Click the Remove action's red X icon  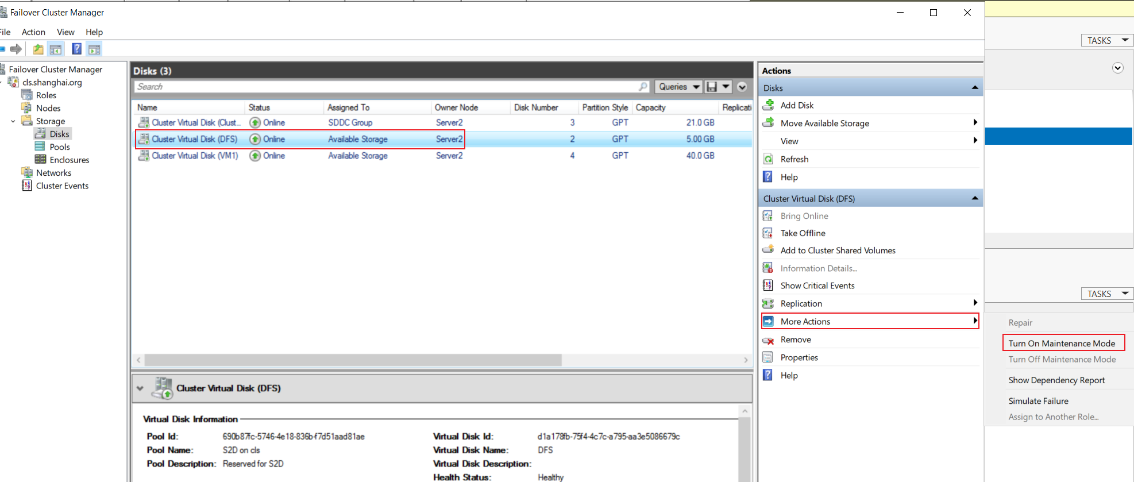click(768, 340)
